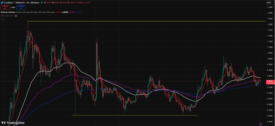Click the 0.6500 price scale label
This screenshot has width=275, height=126.
point(270,99)
